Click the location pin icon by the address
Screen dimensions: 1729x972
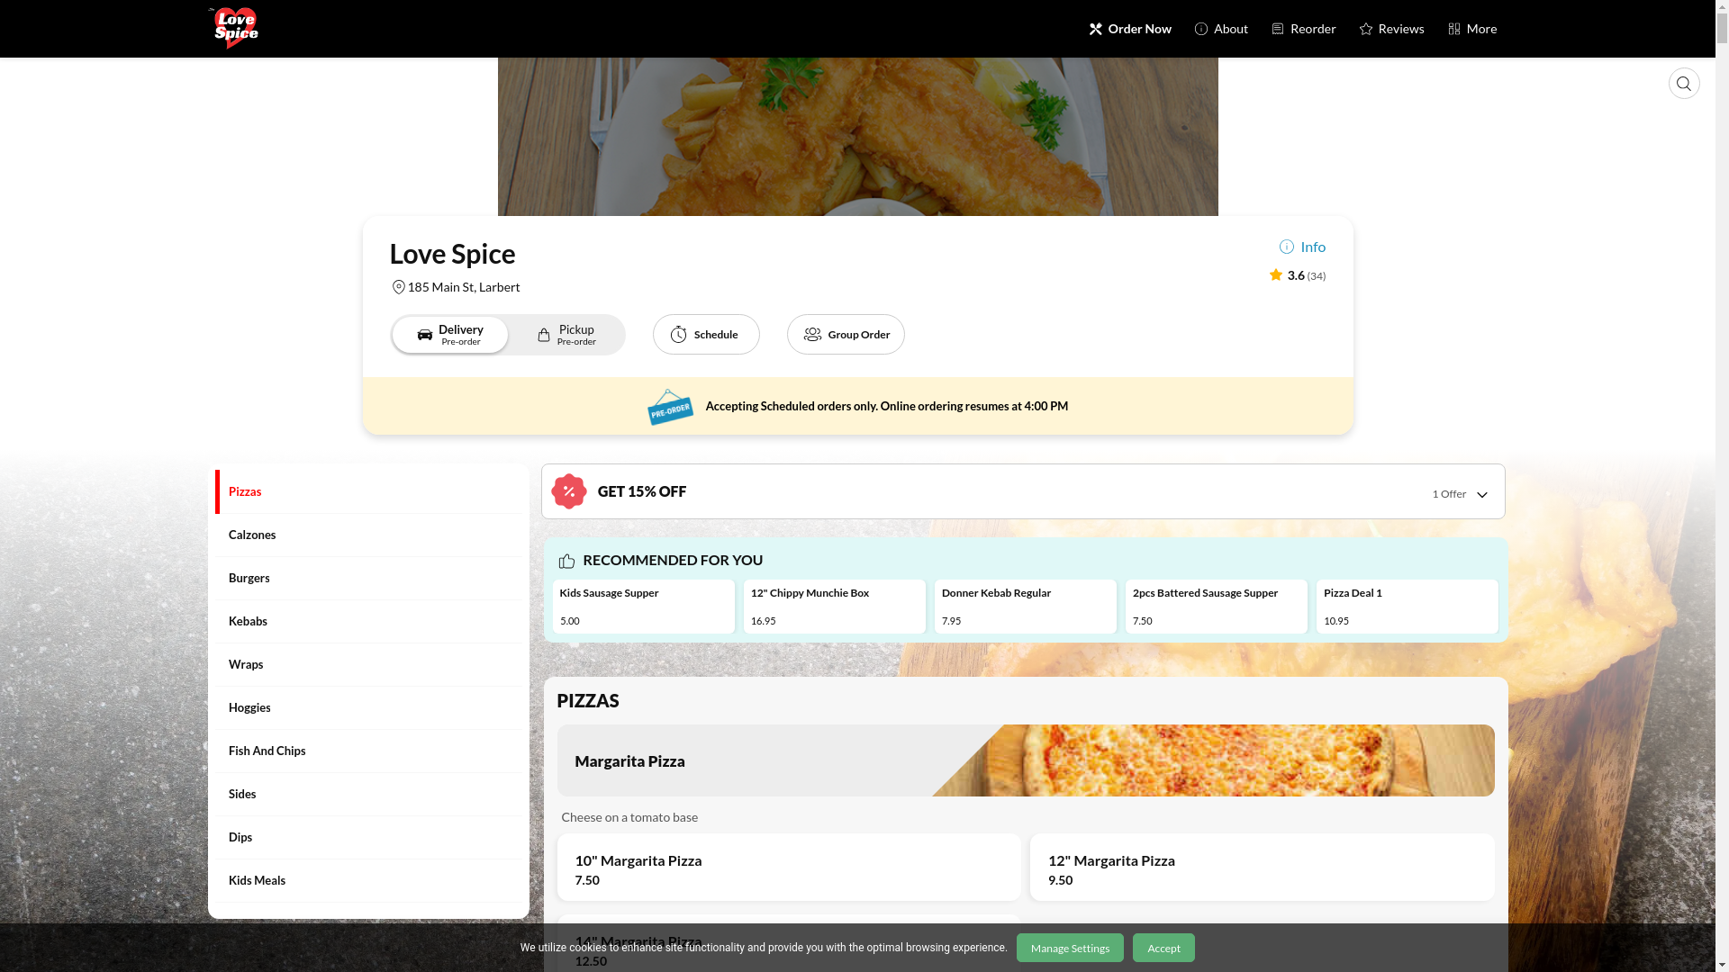click(398, 287)
